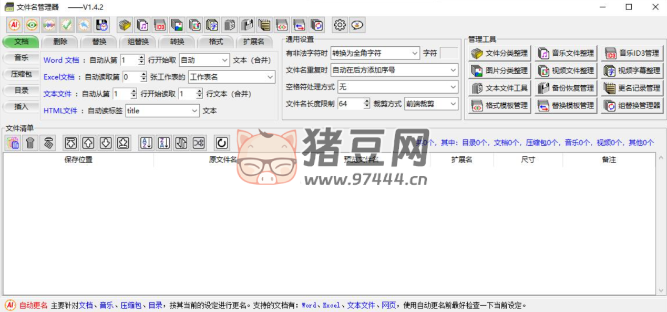667x312 pixels.
Task: Click the AI auto-rename toolbar icon
Action: (15, 25)
